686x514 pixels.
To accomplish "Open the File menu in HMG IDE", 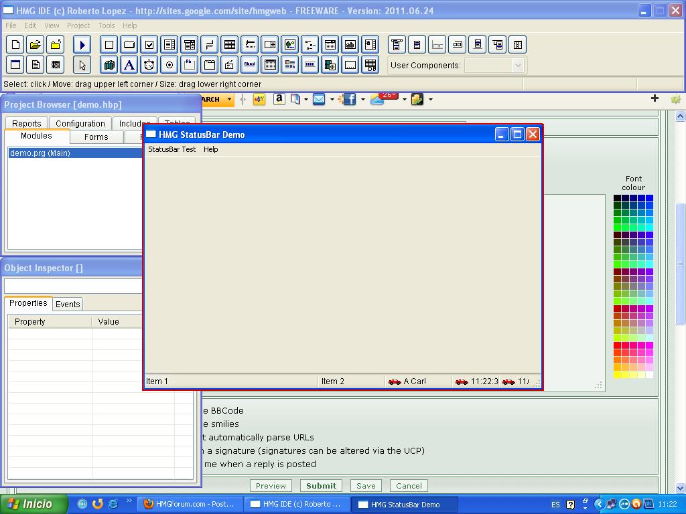I will pos(11,25).
